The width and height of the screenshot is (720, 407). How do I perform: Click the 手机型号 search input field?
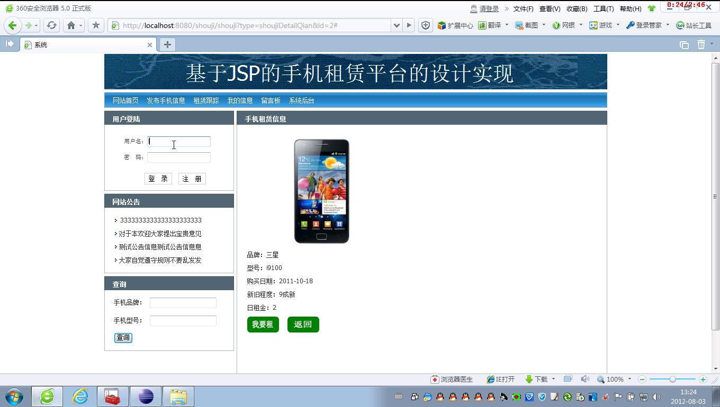coord(183,321)
